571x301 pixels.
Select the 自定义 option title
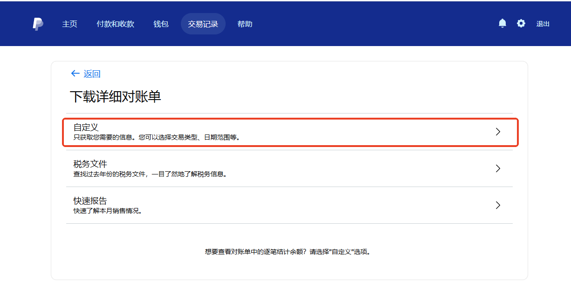coord(86,127)
